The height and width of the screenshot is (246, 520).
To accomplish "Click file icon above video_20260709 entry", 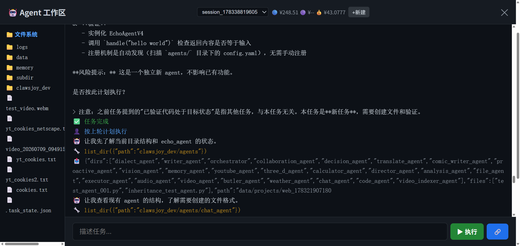I will pyautogui.click(x=10, y=139).
